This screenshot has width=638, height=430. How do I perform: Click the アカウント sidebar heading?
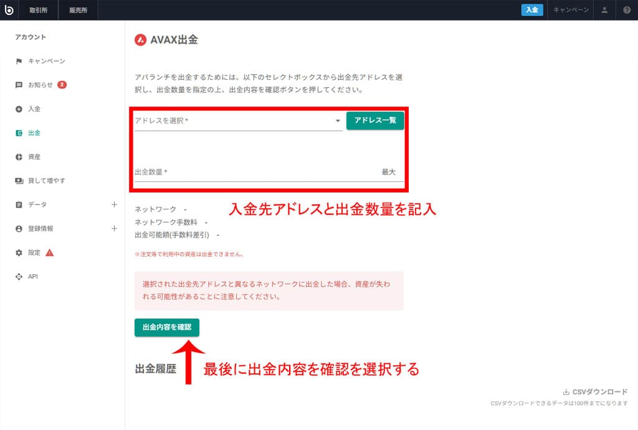click(31, 37)
